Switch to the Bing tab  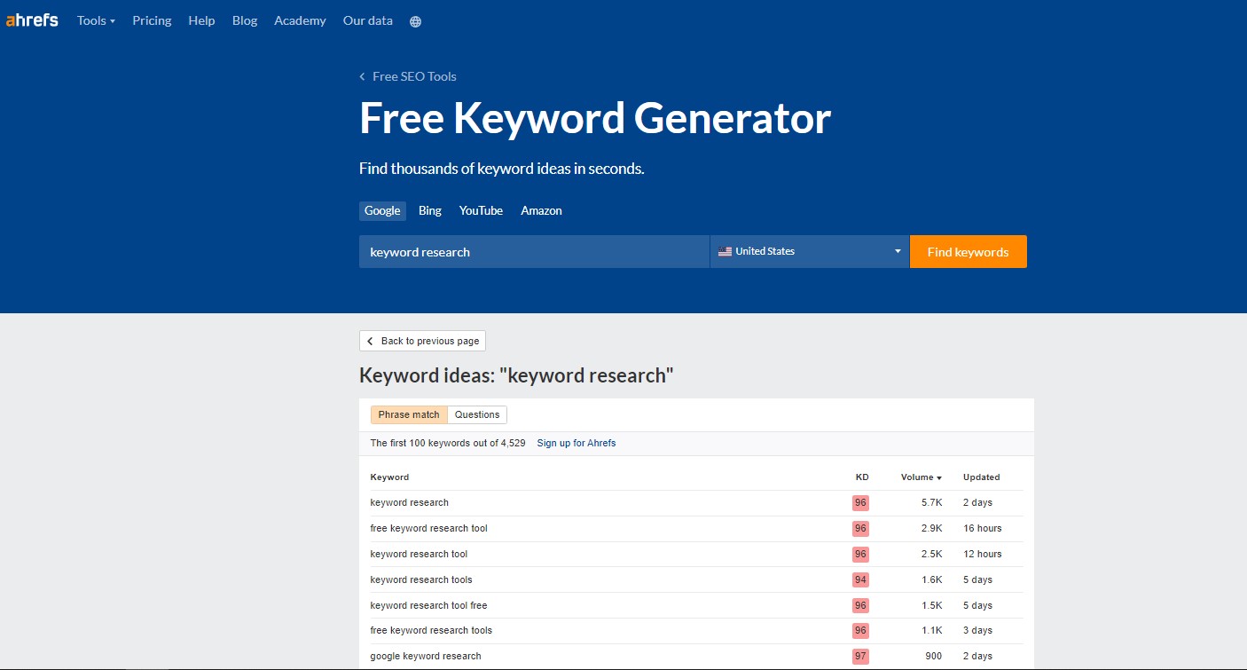(x=430, y=210)
